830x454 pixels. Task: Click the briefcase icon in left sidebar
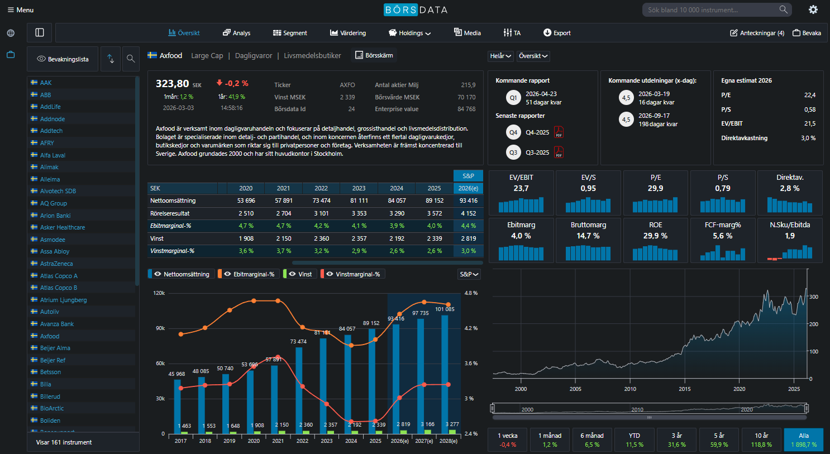click(x=11, y=55)
